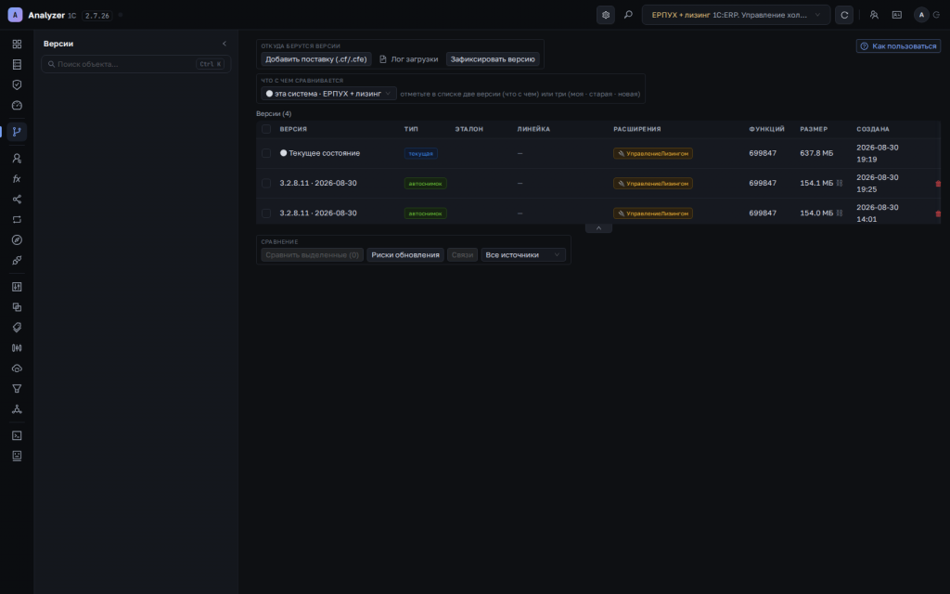The height and width of the screenshot is (594, 950).
Task: Click the Риски обновления button
Action: pos(405,255)
